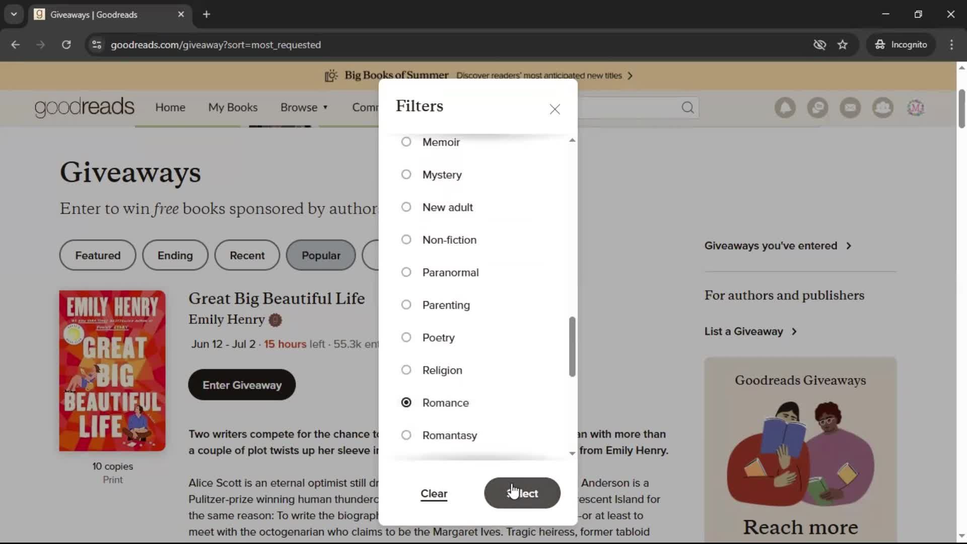
Task: Open the Chrome three-dot menu
Action: click(x=951, y=45)
